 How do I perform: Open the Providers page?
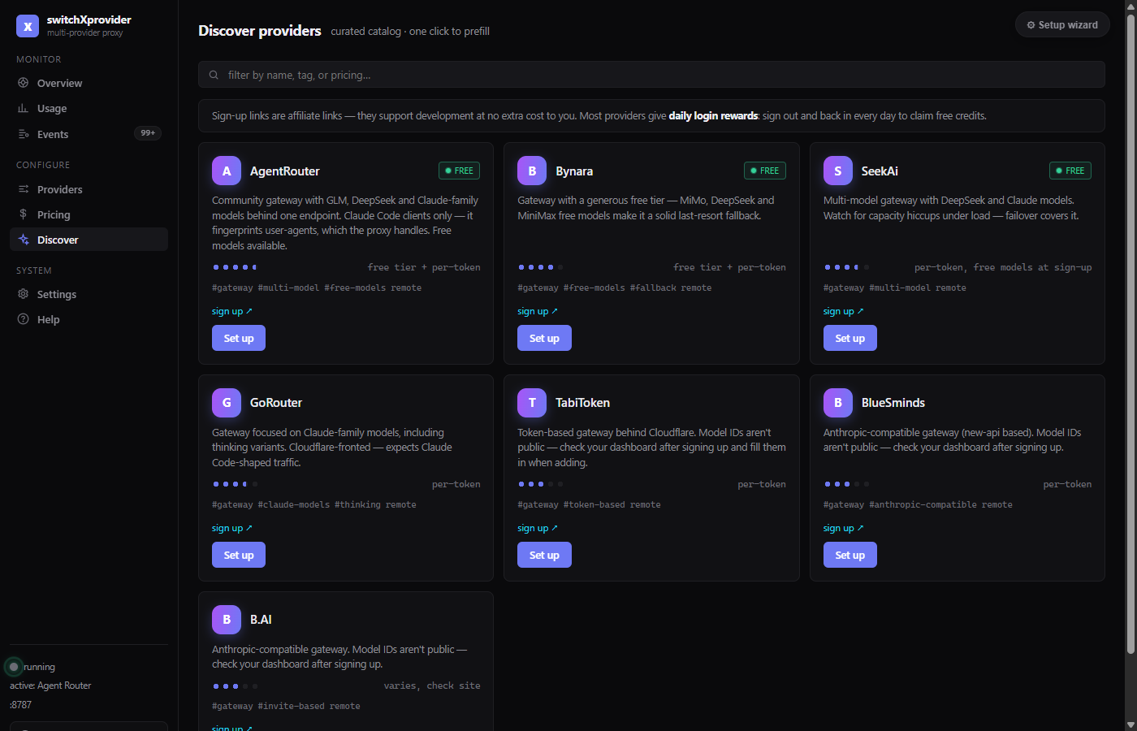pos(89,189)
